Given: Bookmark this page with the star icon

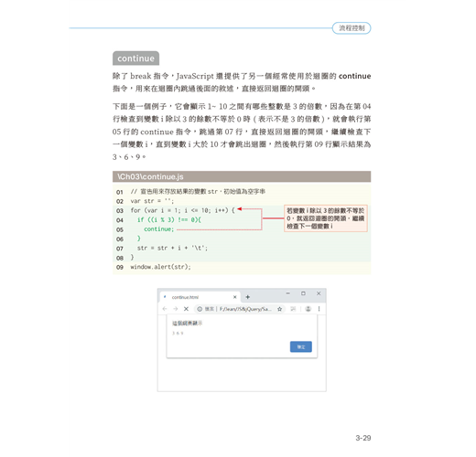Looking at the screenshot, I should pos(279,309).
